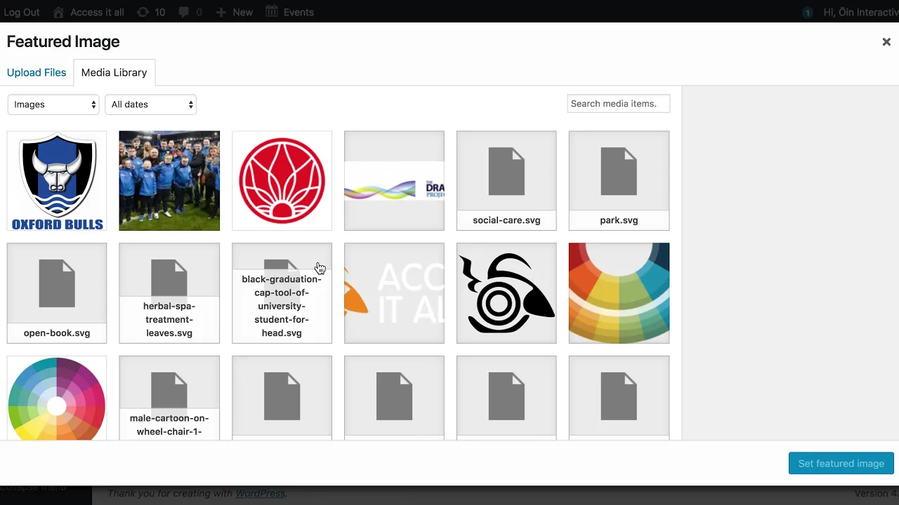Select the Oxford Bulls logo image
Image resolution: width=899 pixels, height=505 pixels.
57,180
